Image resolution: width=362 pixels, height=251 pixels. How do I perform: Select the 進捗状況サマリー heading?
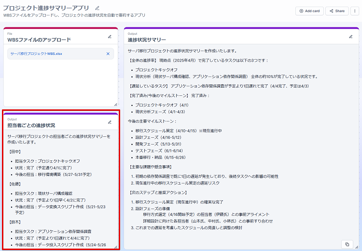pos(147,40)
